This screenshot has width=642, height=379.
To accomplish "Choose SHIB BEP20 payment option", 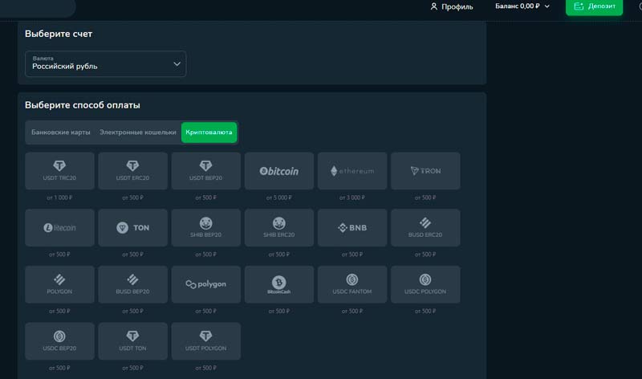I will coord(206,228).
